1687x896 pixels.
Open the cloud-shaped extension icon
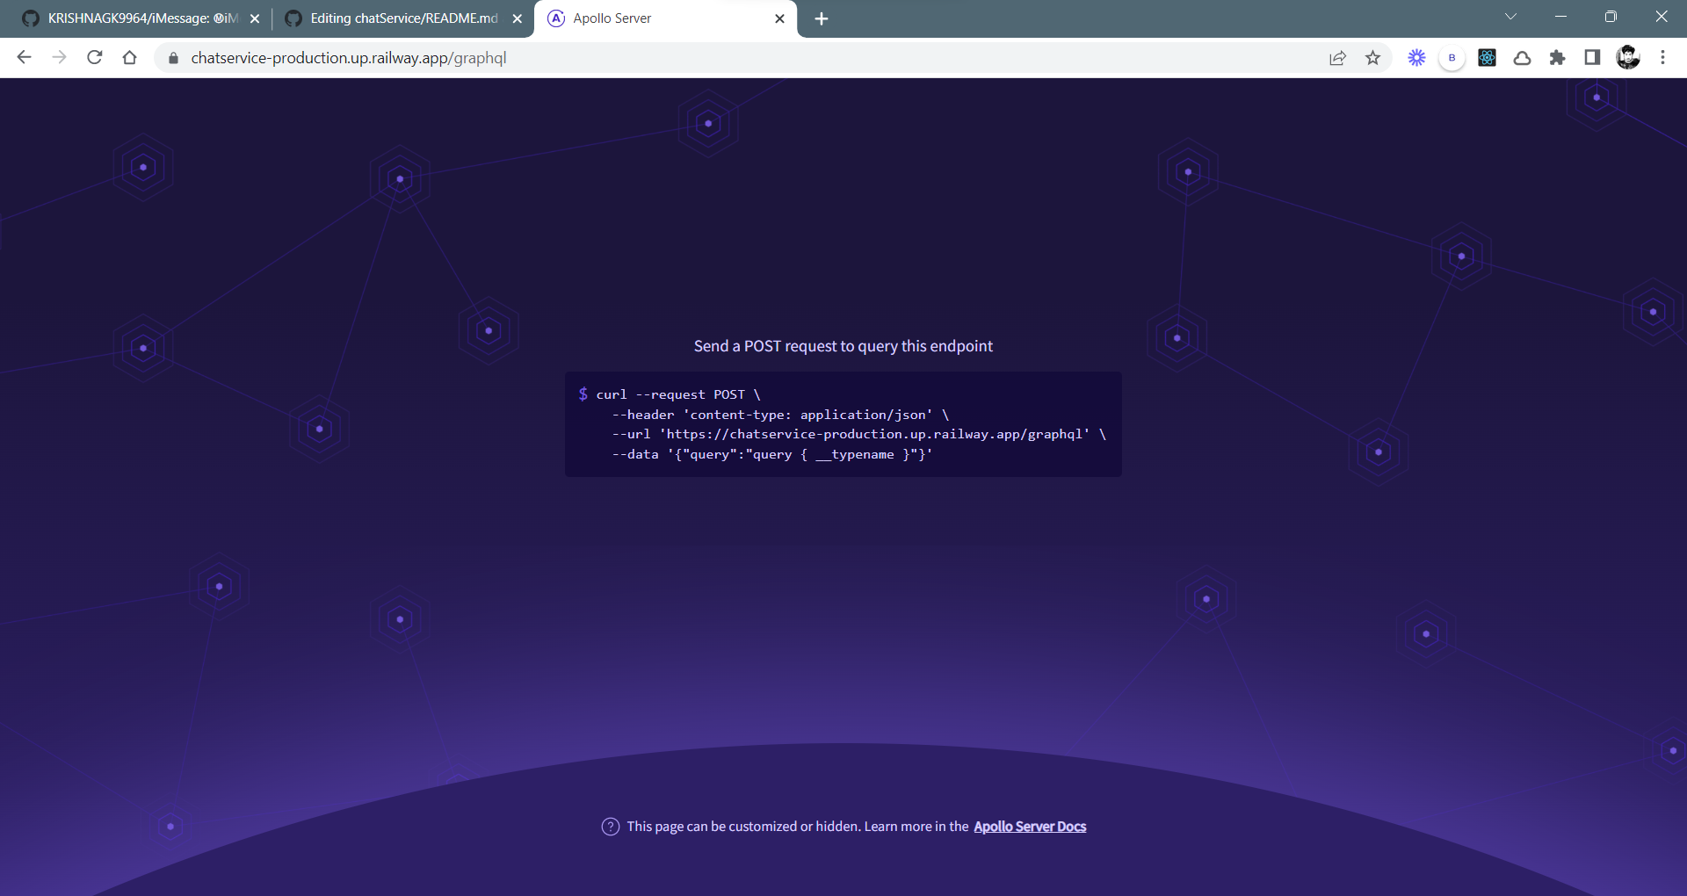click(x=1522, y=58)
